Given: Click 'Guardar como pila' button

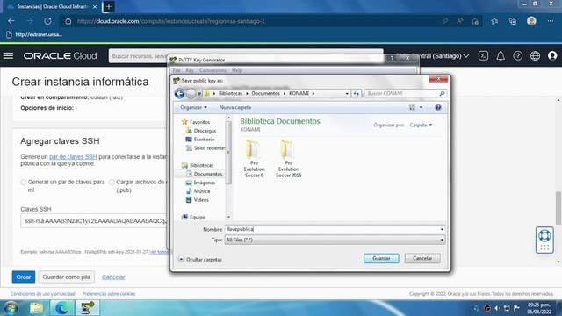Looking at the screenshot, I should click(x=67, y=277).
